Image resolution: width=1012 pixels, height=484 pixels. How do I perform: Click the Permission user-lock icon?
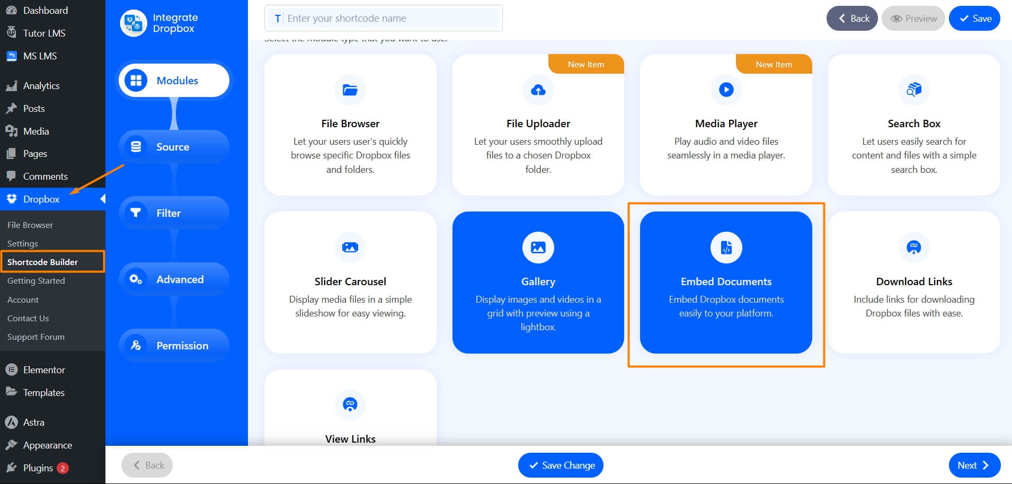[x=136, y=345]
